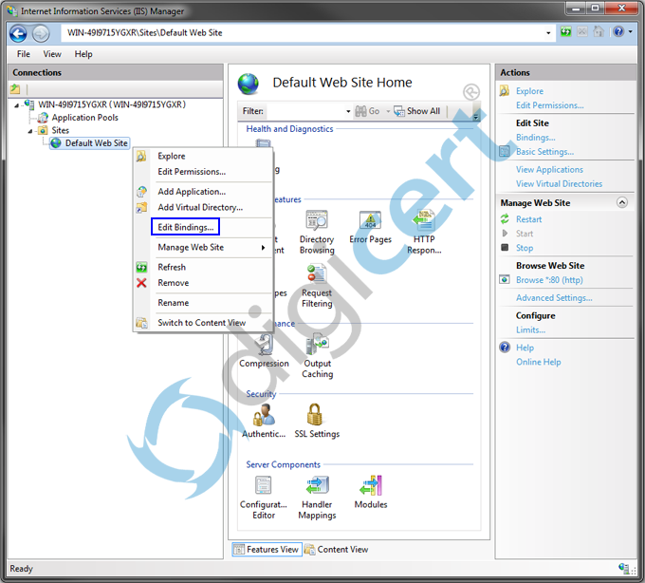Open the Modules feature icon
Image resolution: width=645 pixels, height=583 pixels.
click(x=371, y=485)
